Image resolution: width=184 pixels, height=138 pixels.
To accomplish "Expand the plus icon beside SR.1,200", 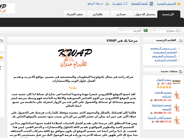I will pos(158,84).
